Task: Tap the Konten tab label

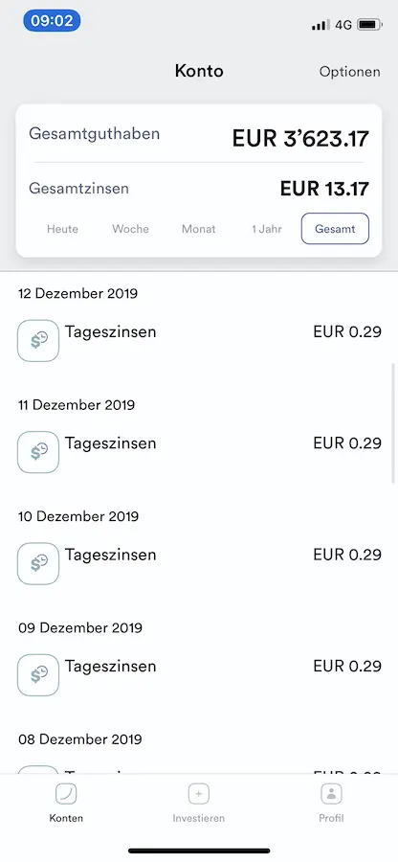Action: [x=66, y=818]
